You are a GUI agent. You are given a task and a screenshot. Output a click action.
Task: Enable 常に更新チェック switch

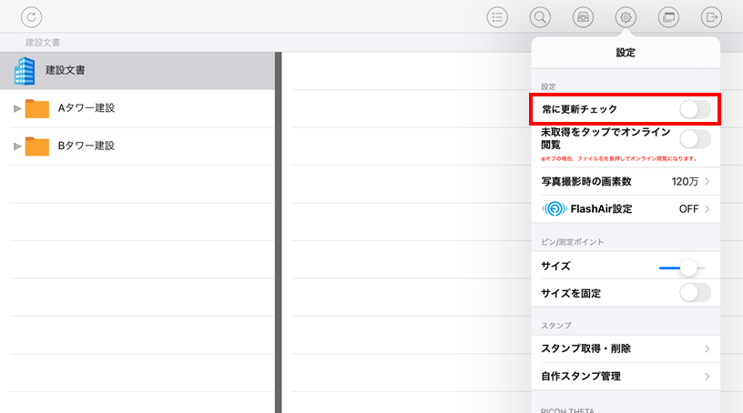pos(695,109)
